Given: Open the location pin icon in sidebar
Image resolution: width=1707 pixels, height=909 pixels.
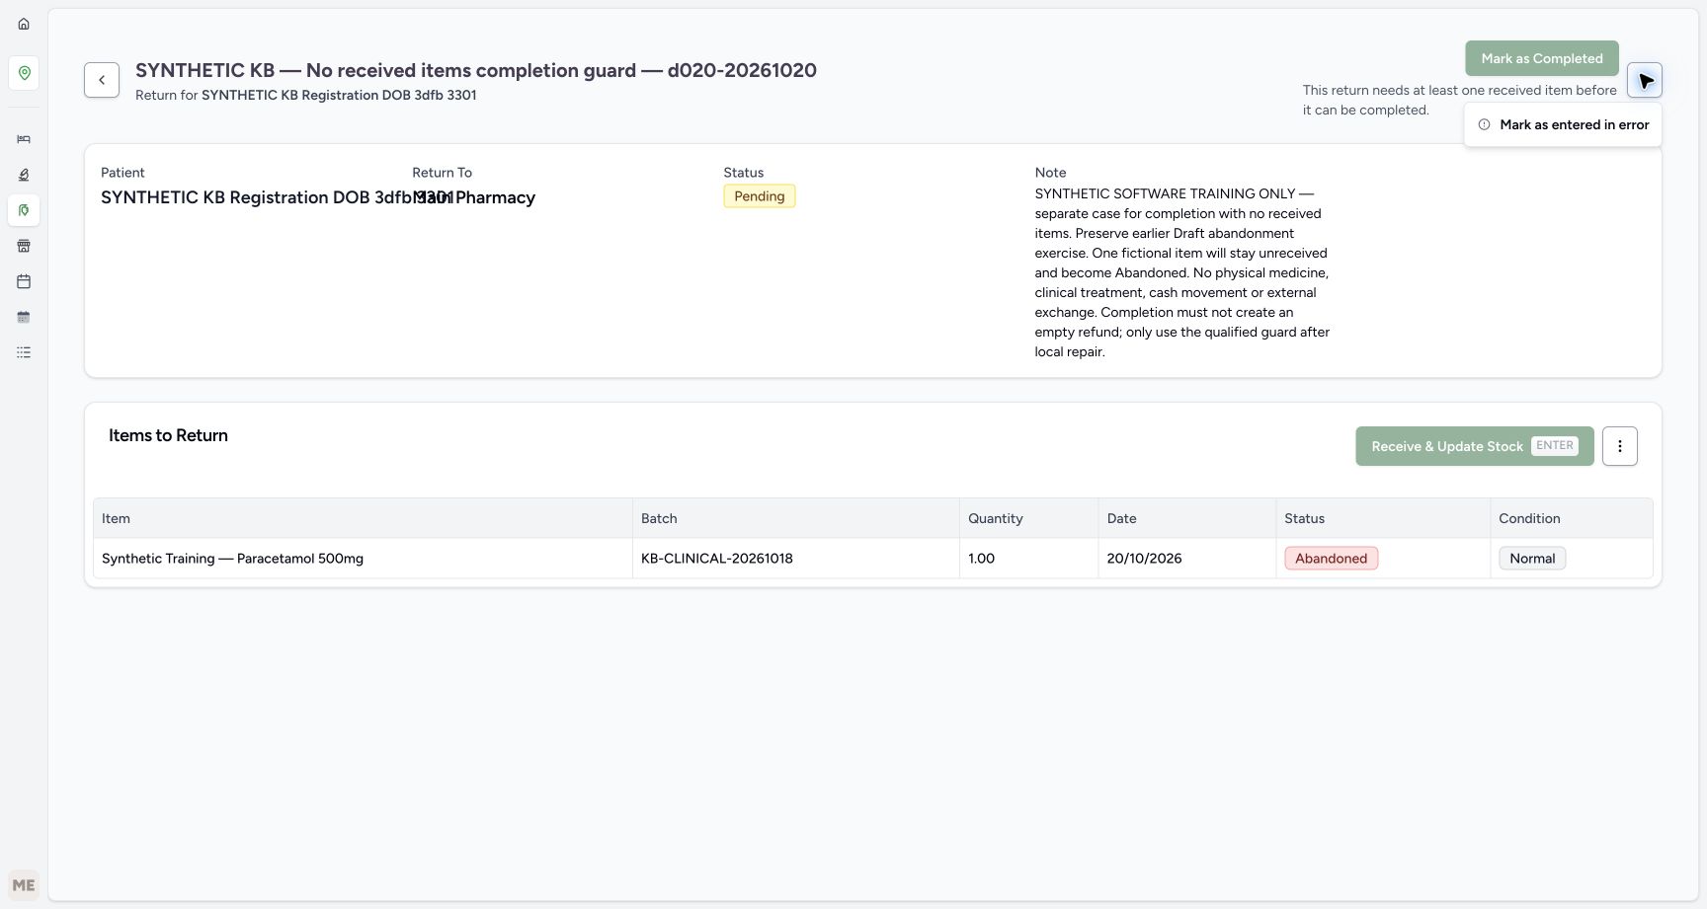Looking at the screenshot, I should click(24, 73).
